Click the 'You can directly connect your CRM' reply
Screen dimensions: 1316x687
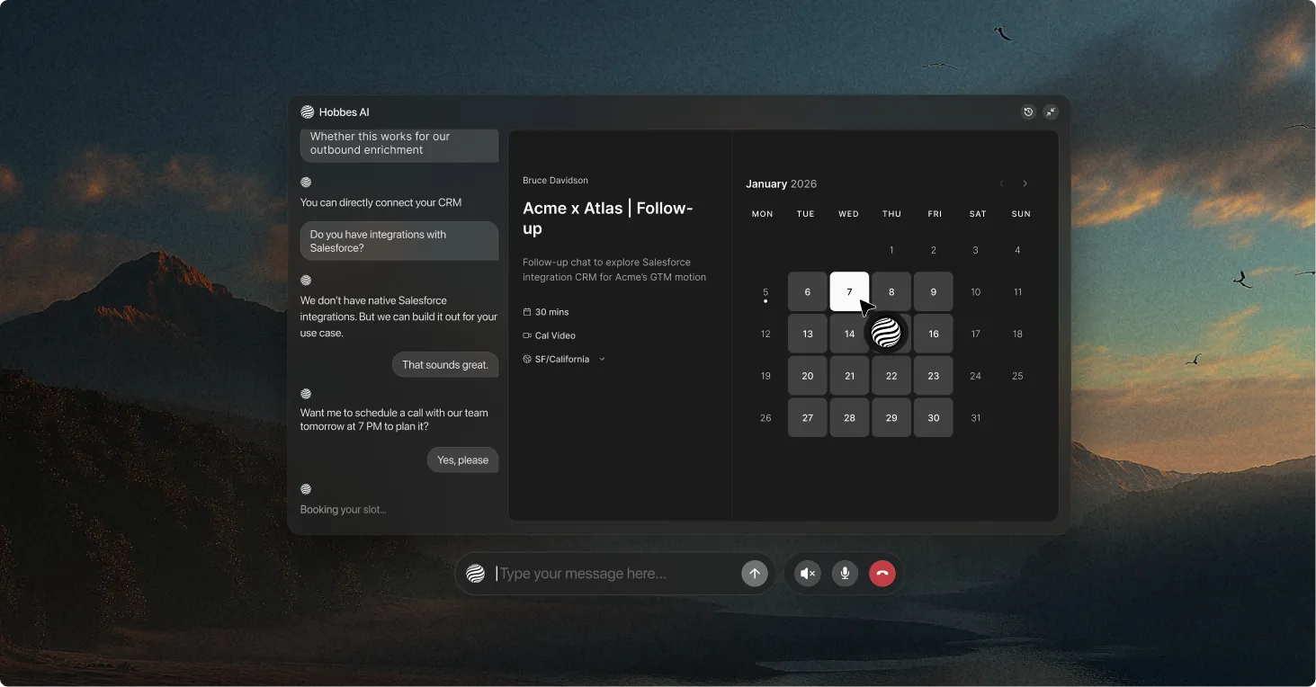(x=380, y=203)
